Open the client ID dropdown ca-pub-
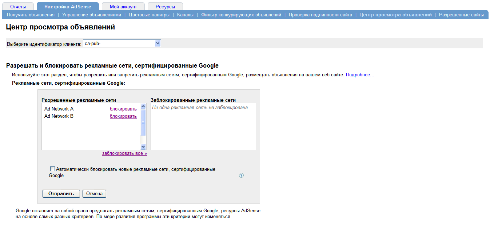 click(x=122, y=44)
